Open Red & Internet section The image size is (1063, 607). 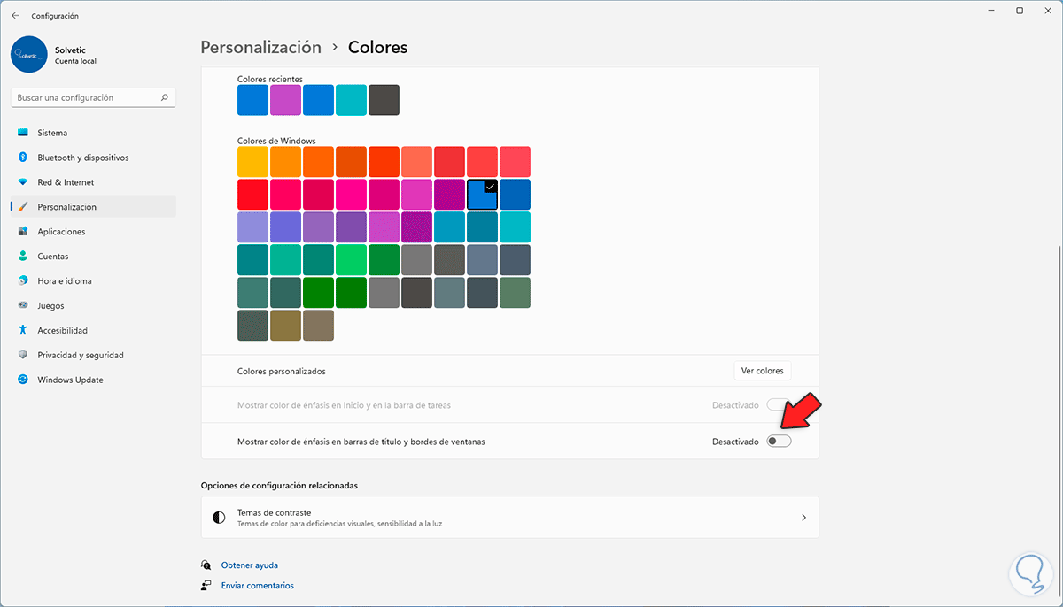pyautogui.click(x=66, y=182)
